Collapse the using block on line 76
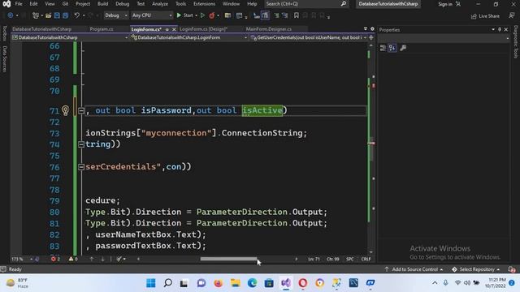520x292 pixels. [x=81, y=167]
